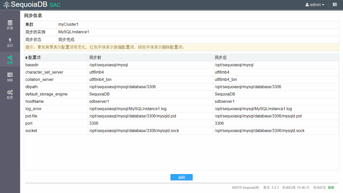The width and height of the screenshot is (343, 193).
Task: Expand the admin dropdown menu
Action: point(323,5)
